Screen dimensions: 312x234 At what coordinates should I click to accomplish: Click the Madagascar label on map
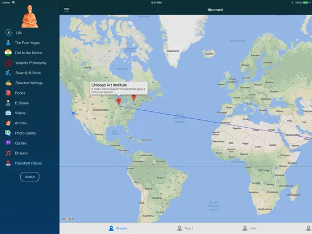click(293, 195)
